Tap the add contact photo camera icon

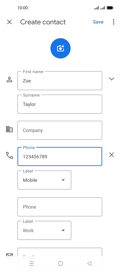pos(60,49)
